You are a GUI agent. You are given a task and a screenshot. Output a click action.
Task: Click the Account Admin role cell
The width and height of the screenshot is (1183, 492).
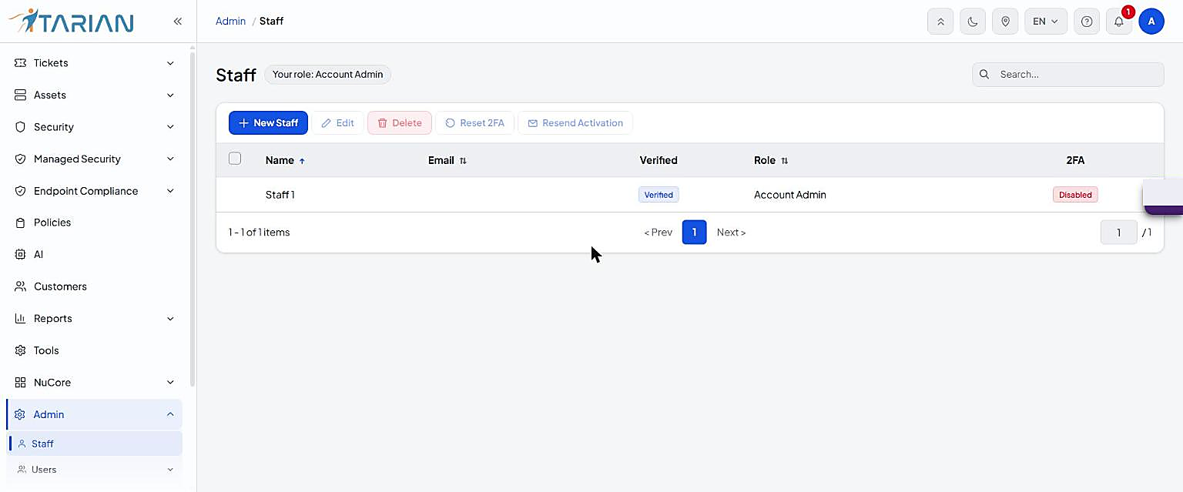tap(790, 195)
